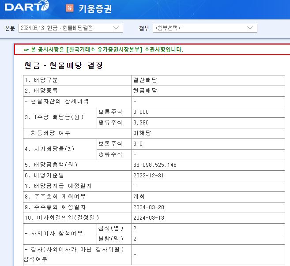Click the 1. 배당구분 row label

coord(41,80)
